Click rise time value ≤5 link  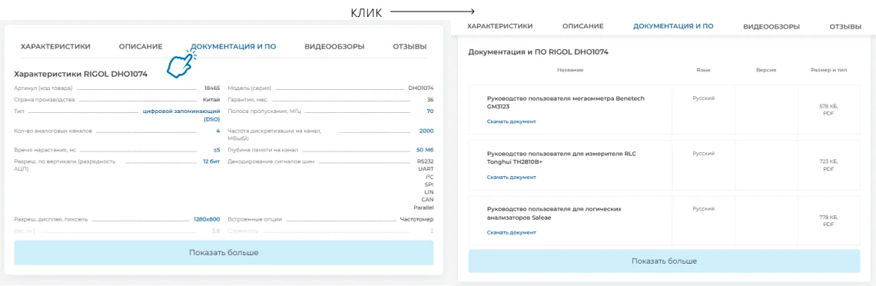[x=217, y=150]
